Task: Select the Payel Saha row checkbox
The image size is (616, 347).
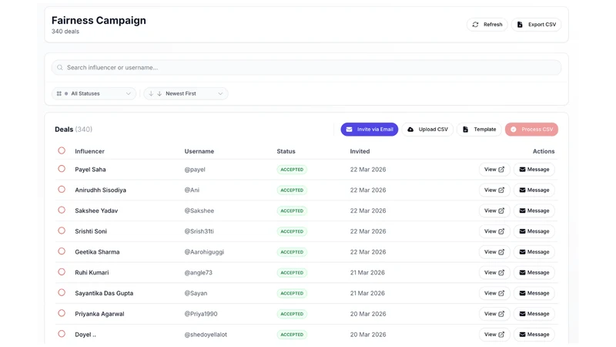Action: (62, 169)
